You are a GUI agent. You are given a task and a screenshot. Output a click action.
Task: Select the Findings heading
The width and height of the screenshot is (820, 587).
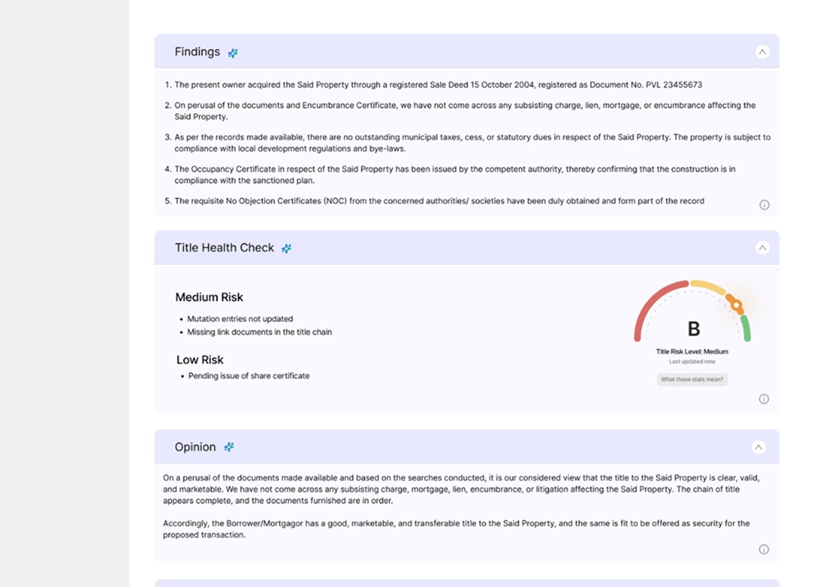click(197, 52)
